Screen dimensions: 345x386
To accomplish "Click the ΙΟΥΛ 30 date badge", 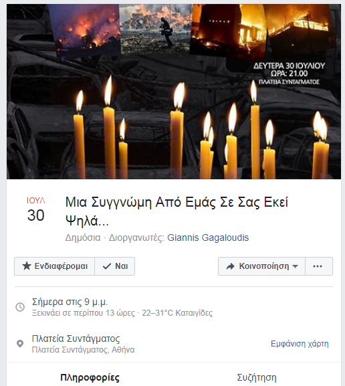I will coord(35,209).
